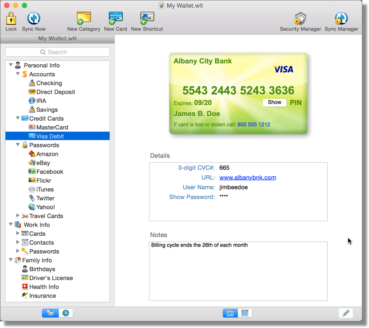Viewport: 369px width, 328px height.
Task: Select the Checking account icon
Action: tap(32, 83)
